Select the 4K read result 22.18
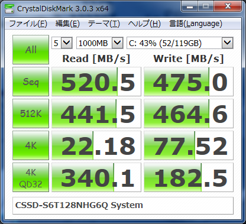Viewport: 246px width, 224px height. point(96,145)
